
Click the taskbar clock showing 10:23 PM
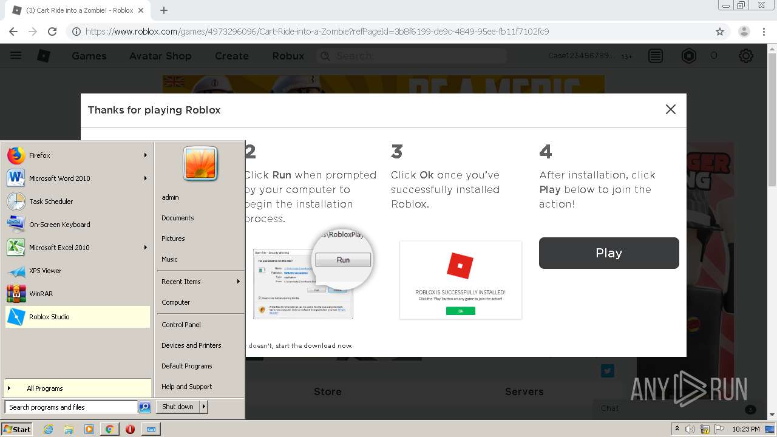click(x=746, y=429)
